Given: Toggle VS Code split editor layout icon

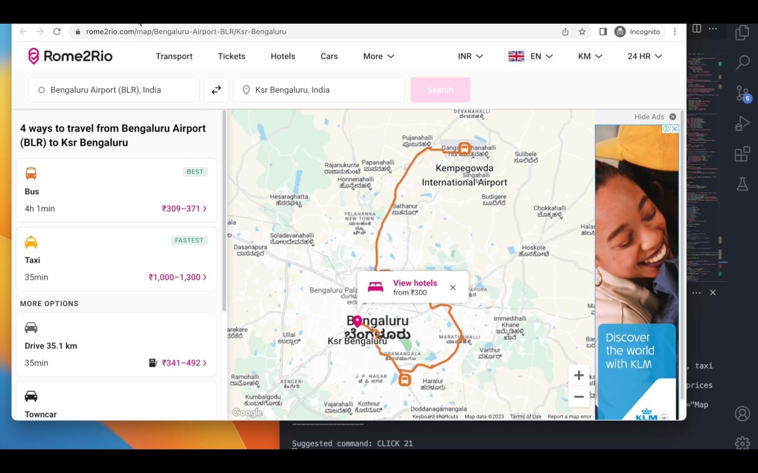Looking at the screenshot, I should click(x=697, y=28).
